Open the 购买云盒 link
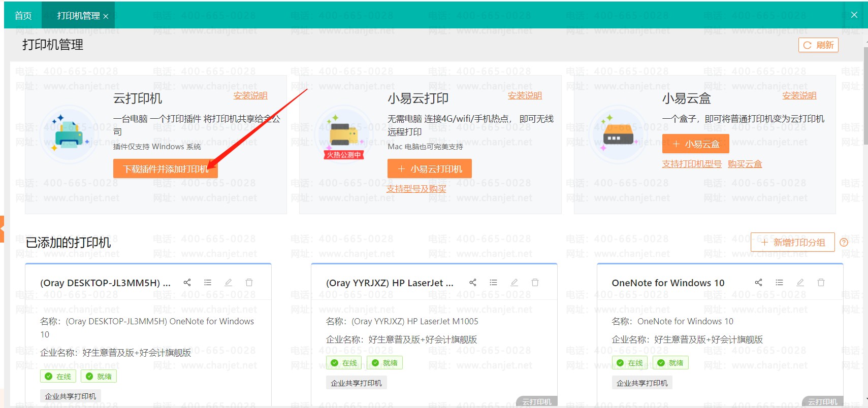The width and height of the screenshot is (868, 408). coord(745,164)
